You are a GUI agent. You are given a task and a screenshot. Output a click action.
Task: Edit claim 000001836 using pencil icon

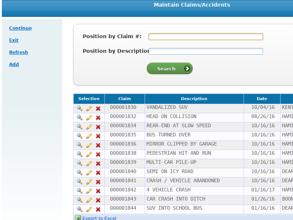[x=89, y=145]
